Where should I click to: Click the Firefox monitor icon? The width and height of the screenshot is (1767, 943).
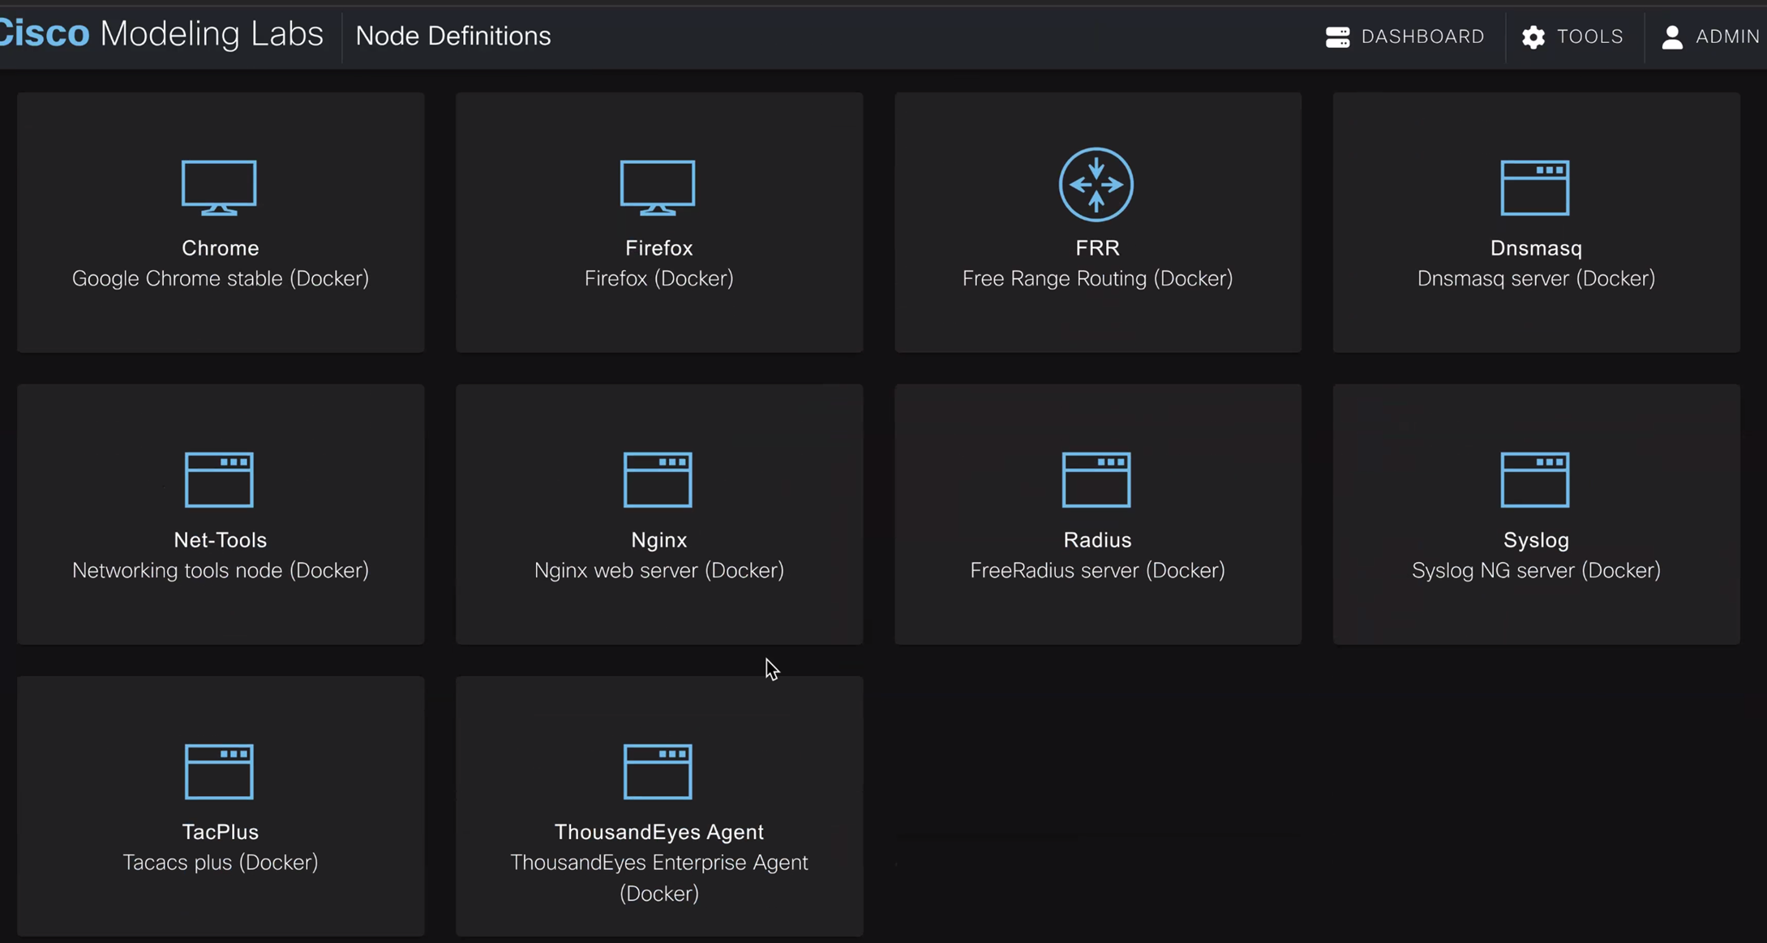658,187
